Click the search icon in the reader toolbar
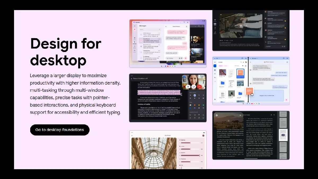 [274, 115]
